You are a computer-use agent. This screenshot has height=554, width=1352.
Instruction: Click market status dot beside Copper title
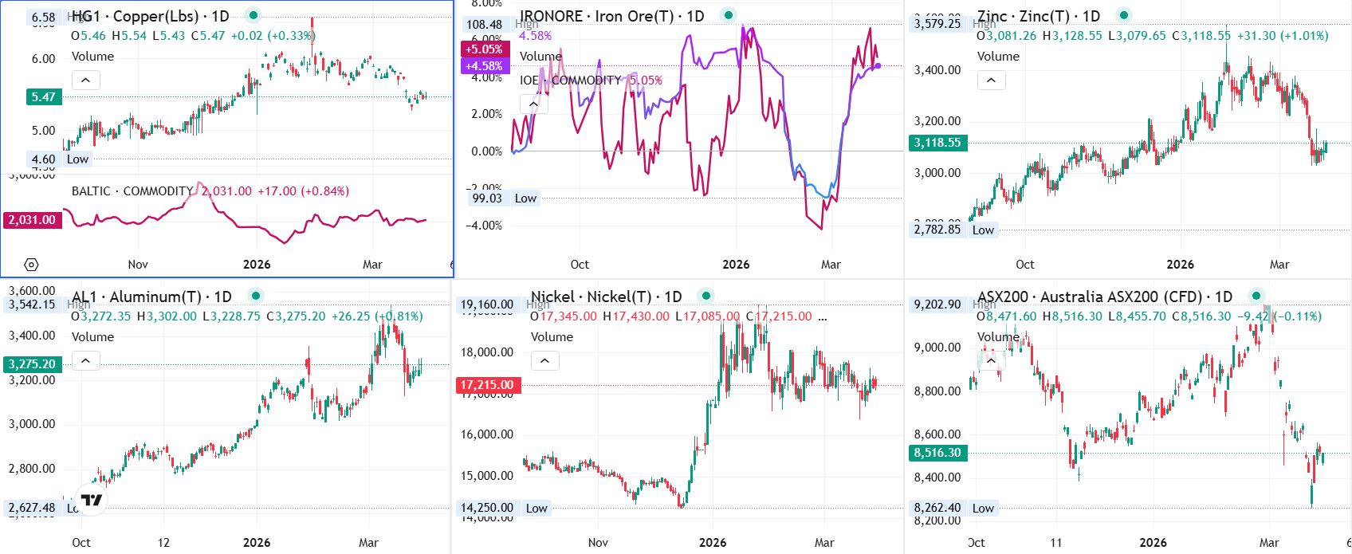click(253, 15)
